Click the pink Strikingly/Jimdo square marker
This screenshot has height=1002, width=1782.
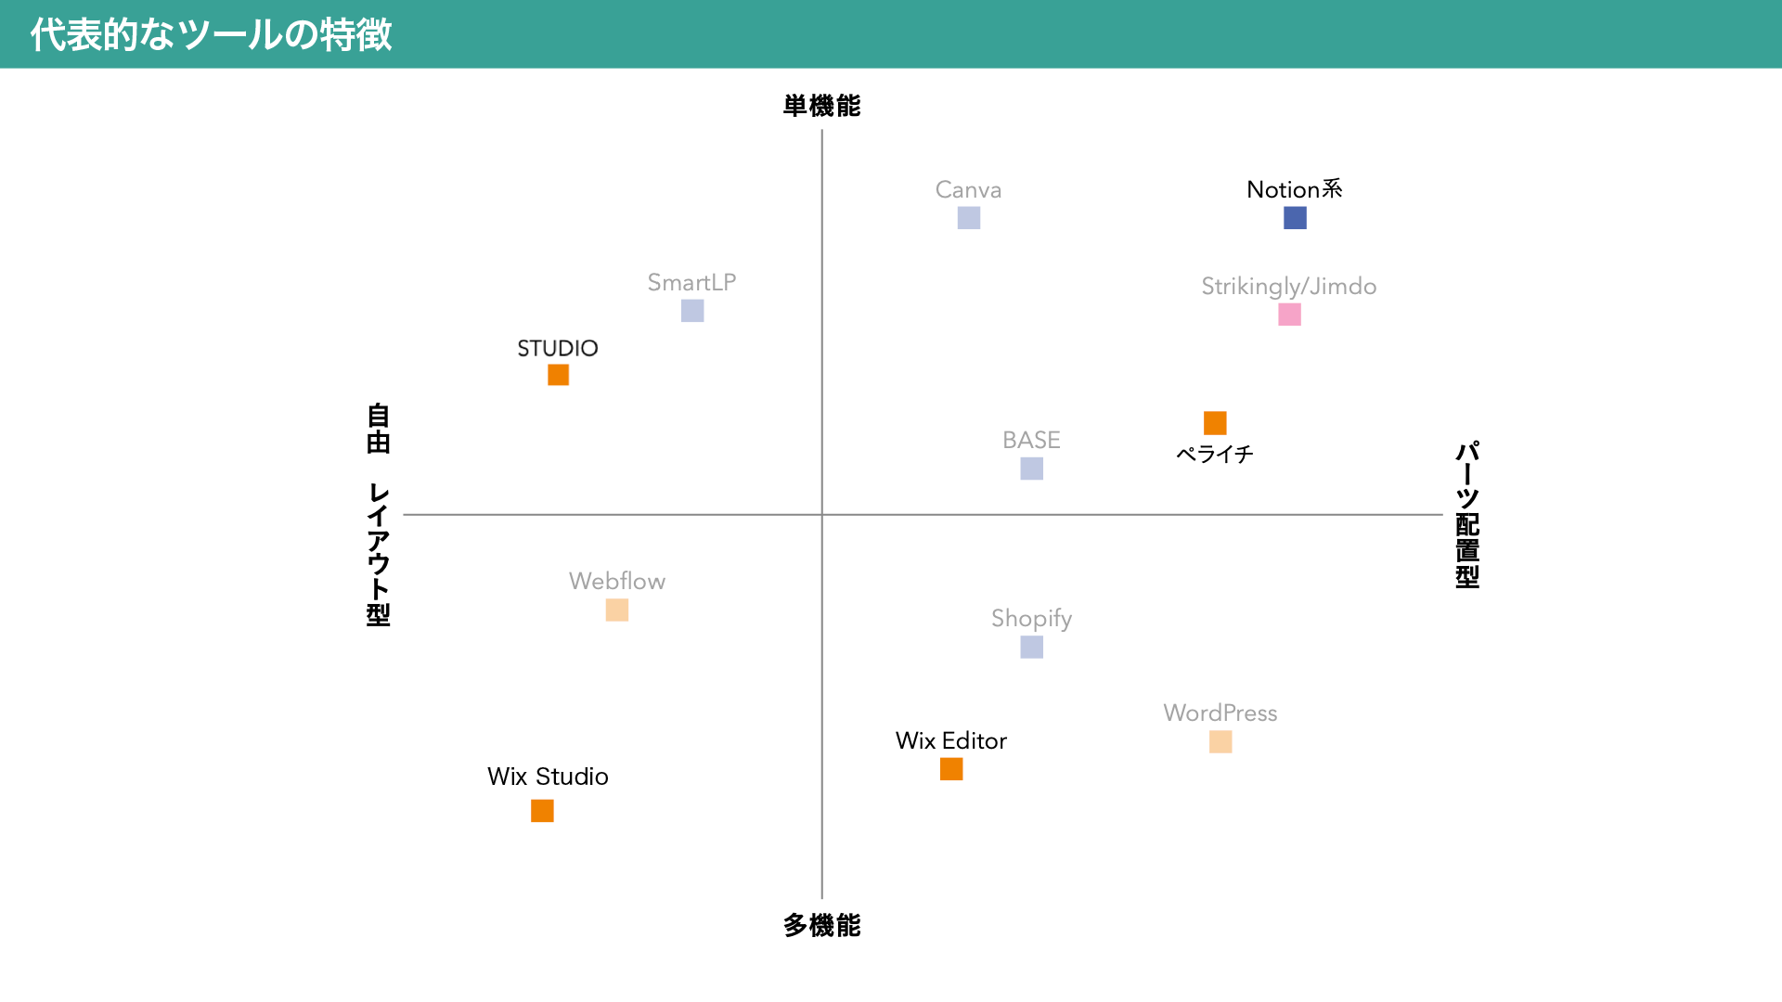1289,315
